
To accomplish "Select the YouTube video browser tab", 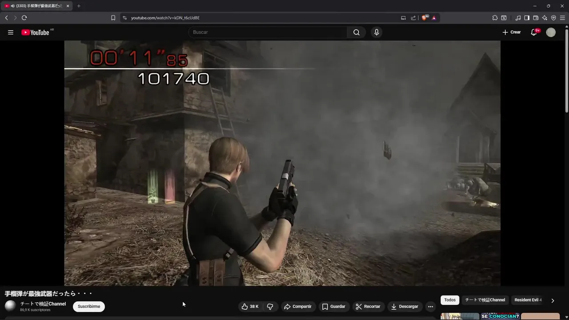I will [x=37, y=6].
